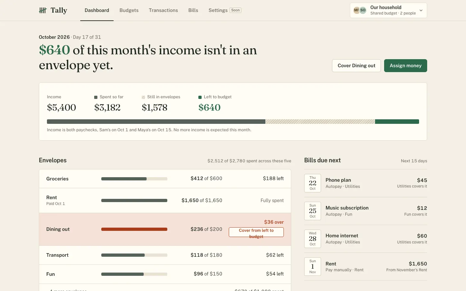Click the Spent so far legend square
This screenshot has height=291, width=466.
click(x=96, y=97)
